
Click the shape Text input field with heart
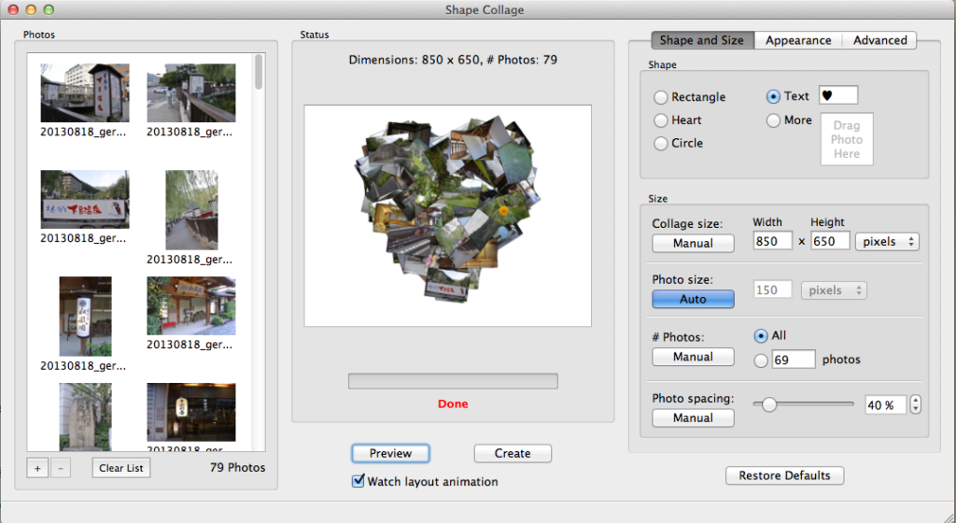tap(838, 95)
